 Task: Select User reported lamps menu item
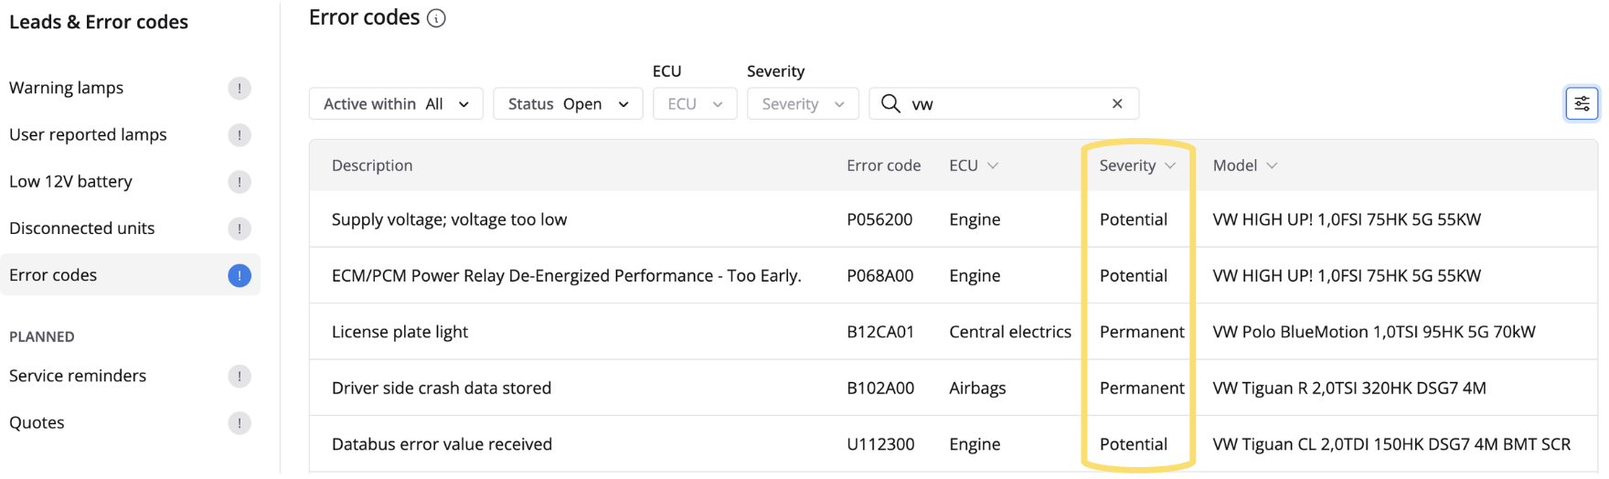pyautogui.click(x=88, y=134)
